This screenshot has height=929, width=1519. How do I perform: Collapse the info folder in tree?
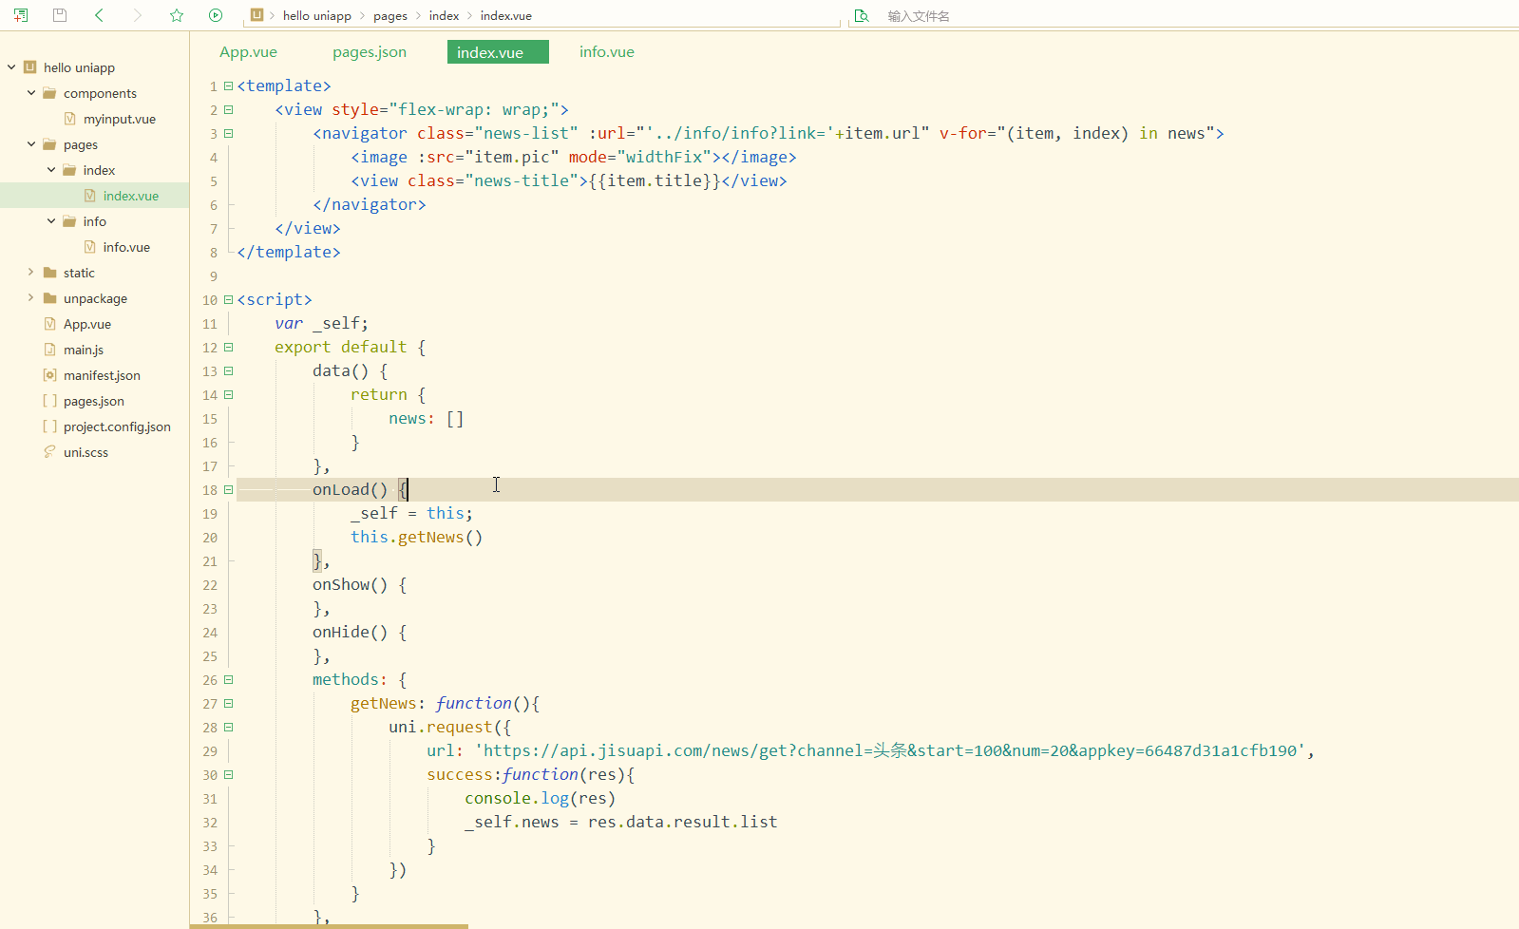(51, 221)
